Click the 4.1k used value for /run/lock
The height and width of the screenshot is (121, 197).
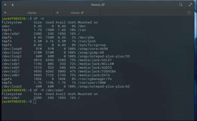tap(50, 41)
